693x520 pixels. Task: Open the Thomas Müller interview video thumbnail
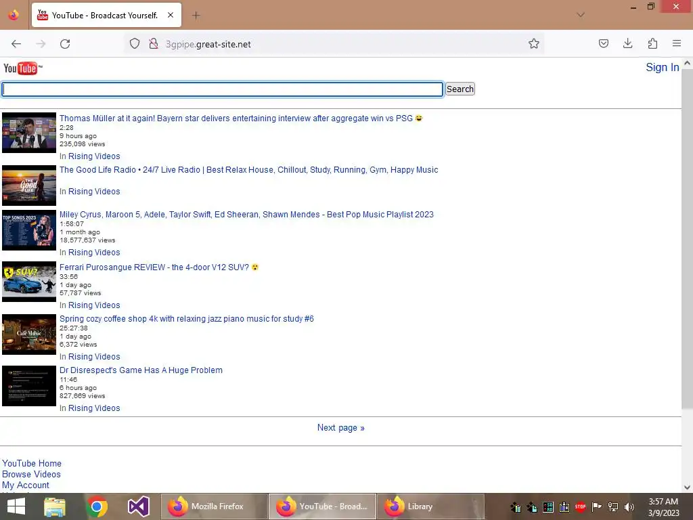pyautogui.click(x=29, y=133)
